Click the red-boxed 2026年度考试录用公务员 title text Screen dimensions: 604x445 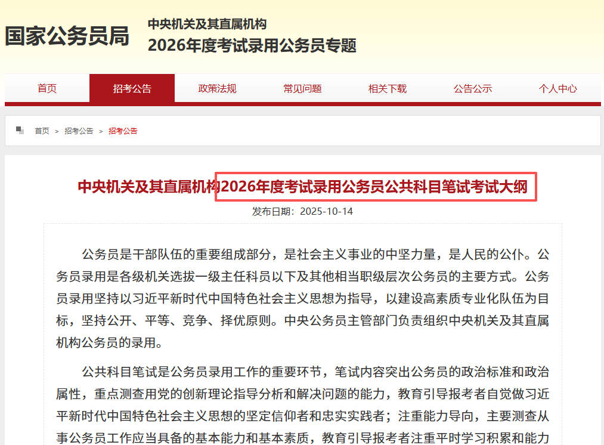tap(376, 187)
